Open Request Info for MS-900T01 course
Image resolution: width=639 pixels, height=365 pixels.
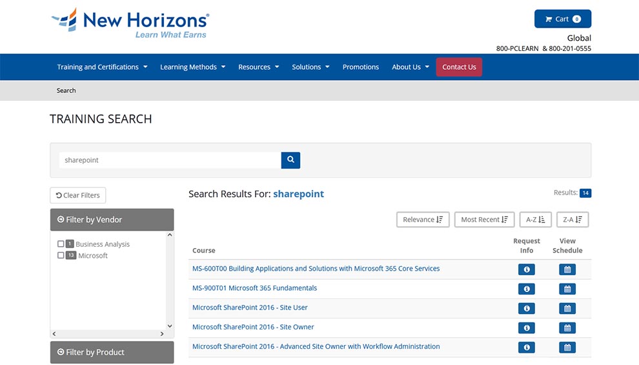click(x=527, y=289)
